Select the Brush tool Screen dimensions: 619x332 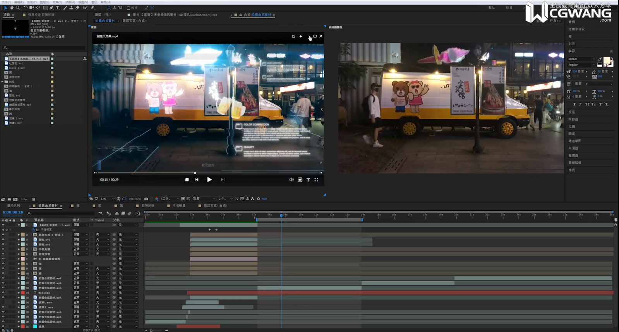coord(65,8)
